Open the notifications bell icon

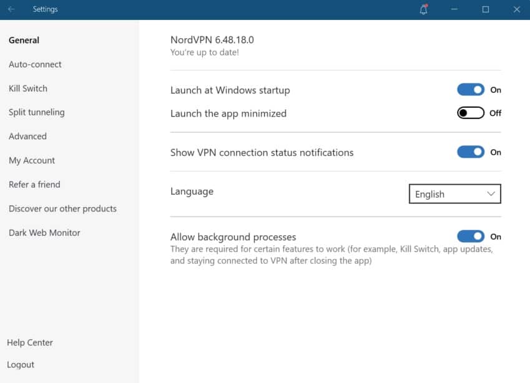pos(423,9)
